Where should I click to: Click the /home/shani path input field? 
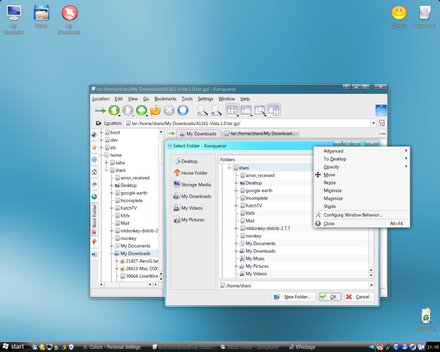point(293,285)
